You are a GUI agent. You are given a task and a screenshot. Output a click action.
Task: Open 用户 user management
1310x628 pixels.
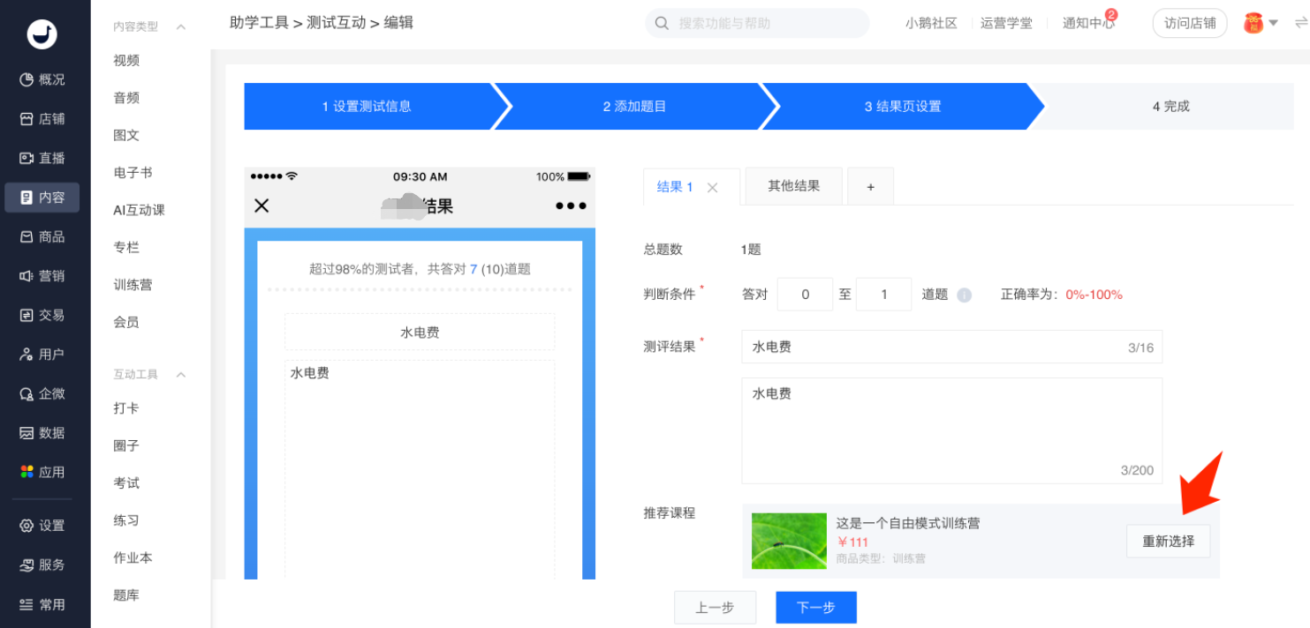click(x=42, y=355)
